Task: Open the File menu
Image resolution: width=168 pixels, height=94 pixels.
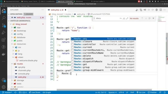Action: 1,6
